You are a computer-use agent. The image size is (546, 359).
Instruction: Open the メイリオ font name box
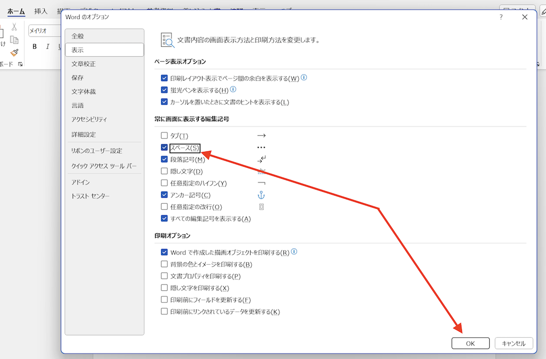point(45,31)
